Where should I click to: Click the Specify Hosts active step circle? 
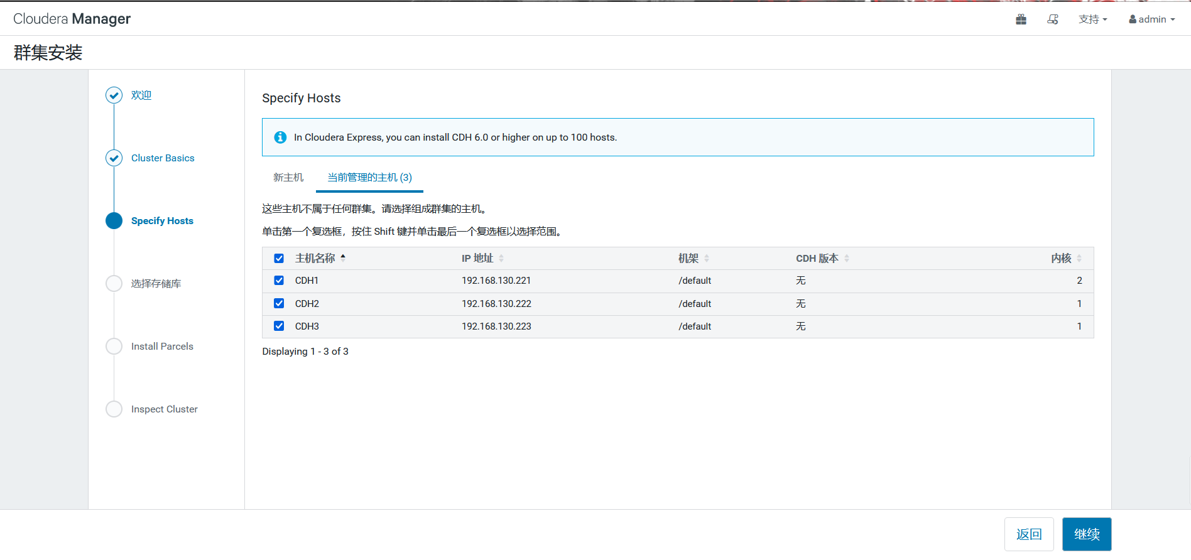114,221
